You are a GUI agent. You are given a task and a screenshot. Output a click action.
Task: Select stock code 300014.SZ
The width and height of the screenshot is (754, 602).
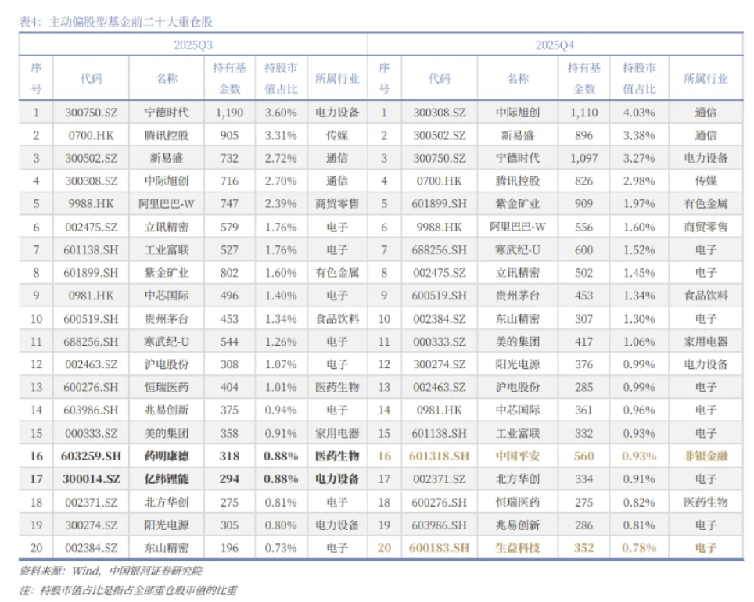click(x=91, y=478)
